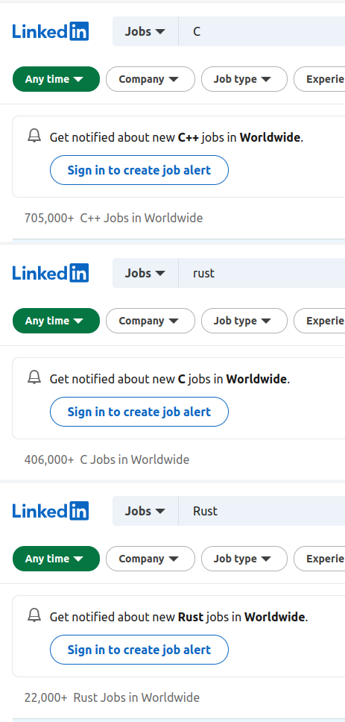The height and width of the screenshot is (722, 345).
Task: Open Jobs dropdown next to capitalized Rust search
Action: [145, 511]
